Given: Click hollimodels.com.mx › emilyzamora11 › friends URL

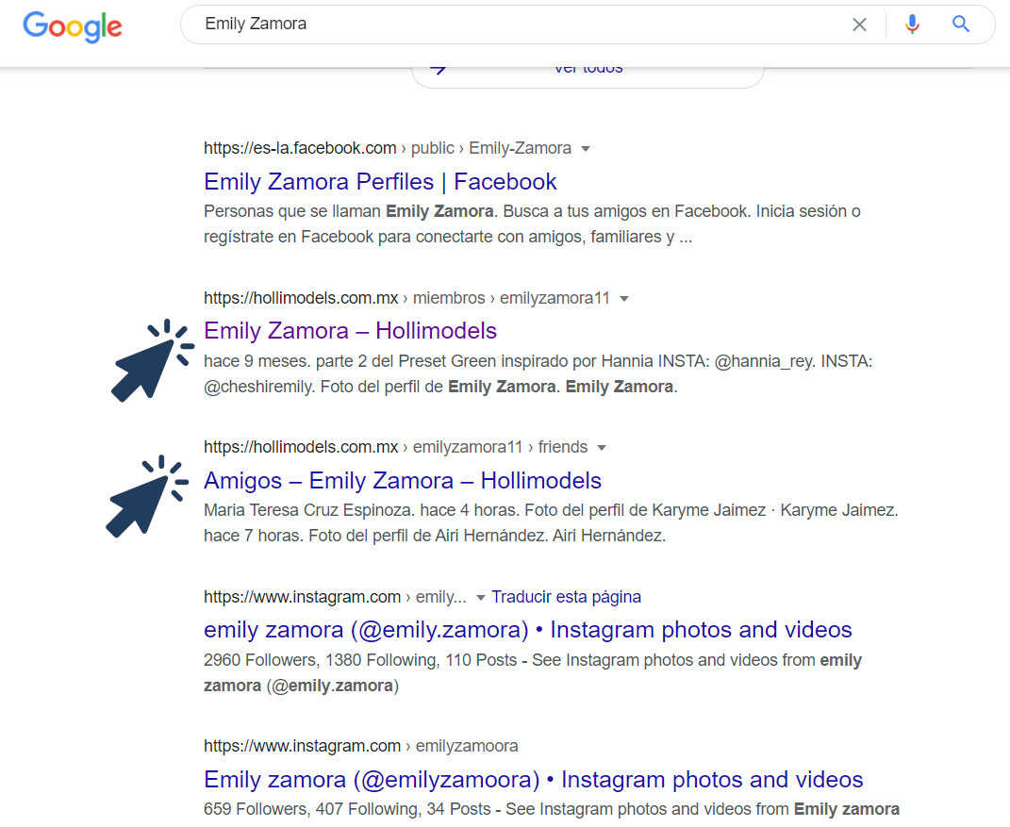Looking at the screenshot, I should tap(395, 447).
